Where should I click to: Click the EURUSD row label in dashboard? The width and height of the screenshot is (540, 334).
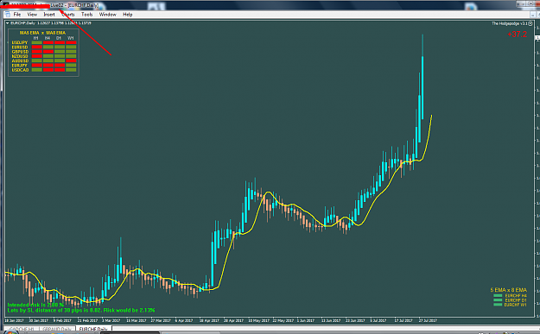tap(20, 47)
